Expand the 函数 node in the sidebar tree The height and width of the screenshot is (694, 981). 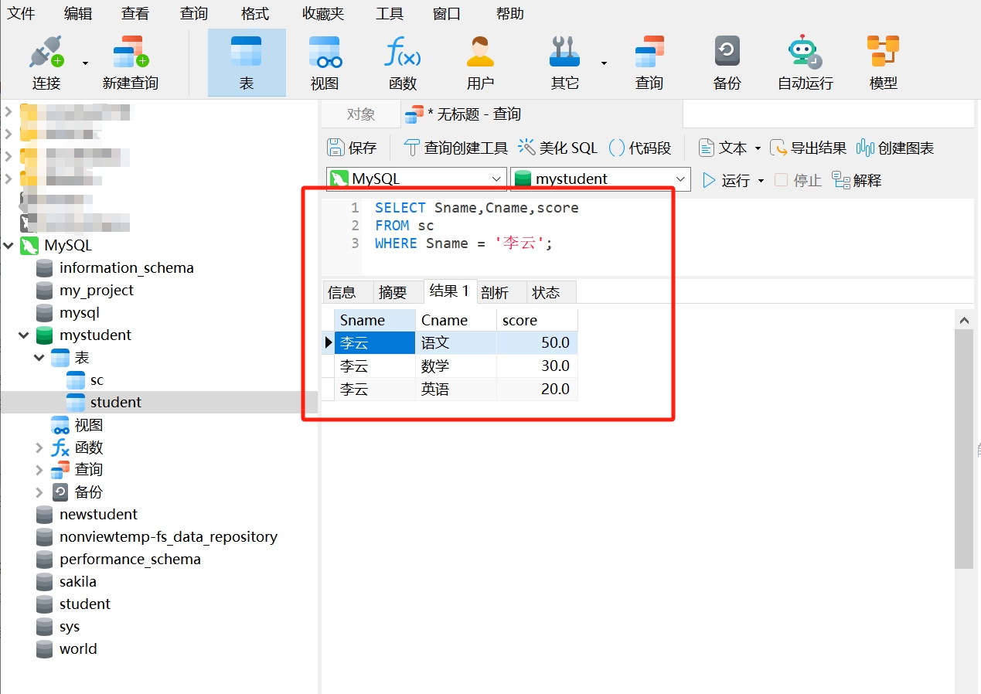pyautogui.click(x=38, y=447)
